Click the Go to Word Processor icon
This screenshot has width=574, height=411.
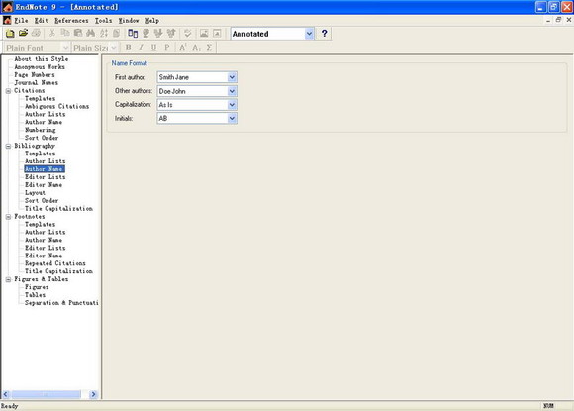coord(133,34)
